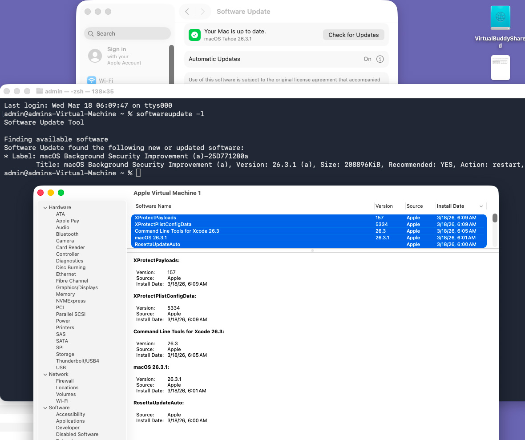Click the software list scrollbar
Viewport: 525px width, 440px height.
coord(495,218)
